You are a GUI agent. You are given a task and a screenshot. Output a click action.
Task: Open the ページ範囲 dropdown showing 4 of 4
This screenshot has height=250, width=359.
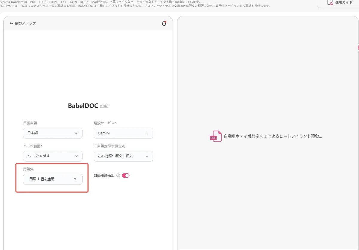point(53,156)
